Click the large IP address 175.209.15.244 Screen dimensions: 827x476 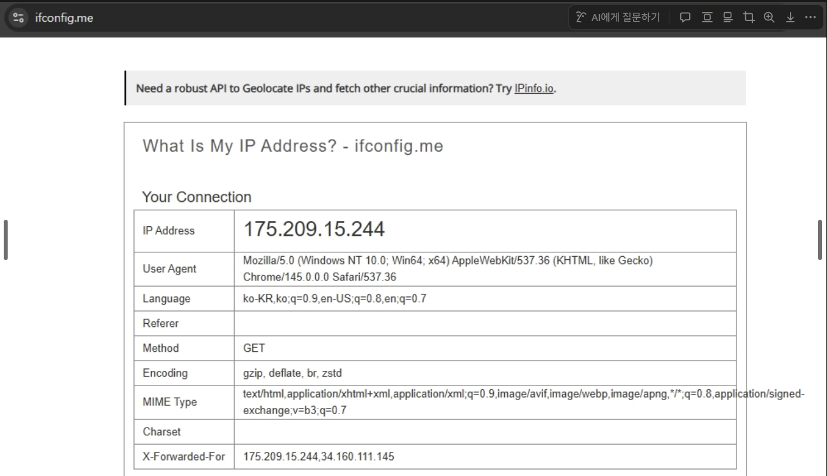[x=314, y=229]
